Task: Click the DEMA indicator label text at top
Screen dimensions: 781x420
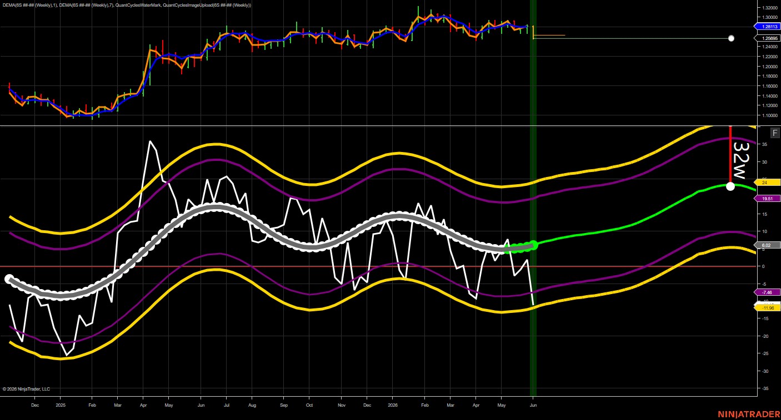Action: click(x=126, y=5)
